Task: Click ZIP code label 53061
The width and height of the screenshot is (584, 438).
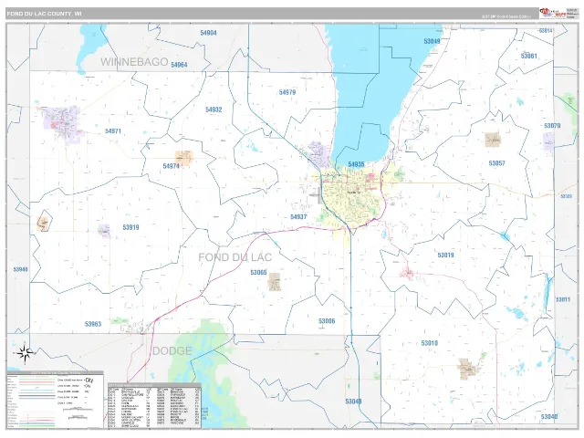Action: pos(529,57)
